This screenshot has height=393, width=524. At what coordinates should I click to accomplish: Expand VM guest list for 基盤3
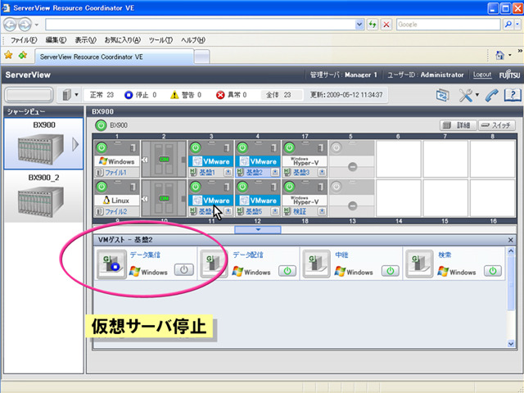pyautogui.click(x=322, y=172)
